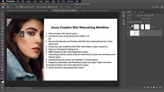Activate Zoom Out mode in options bar
This screenshot has width=164, height=92.
tap(17, 7)
